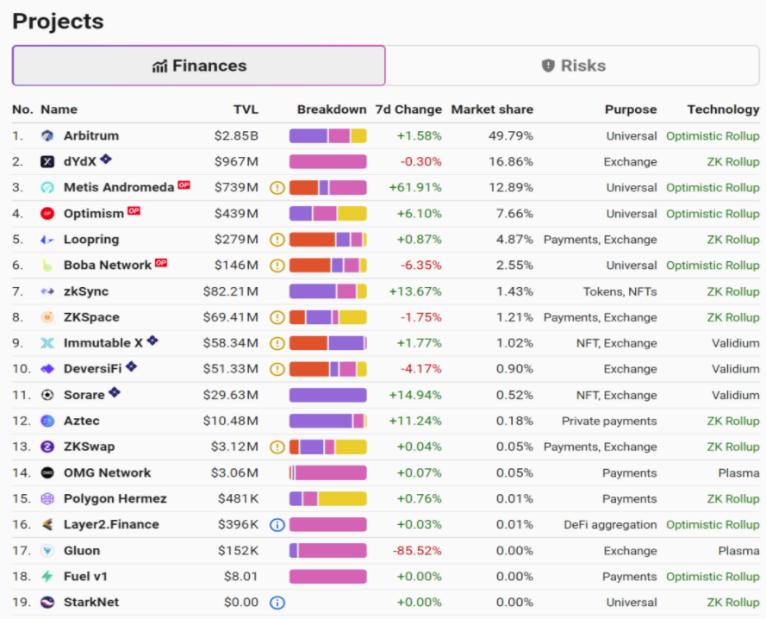Click the warning icon in Loopring row

pyautogui.click(x=277, y=240)
